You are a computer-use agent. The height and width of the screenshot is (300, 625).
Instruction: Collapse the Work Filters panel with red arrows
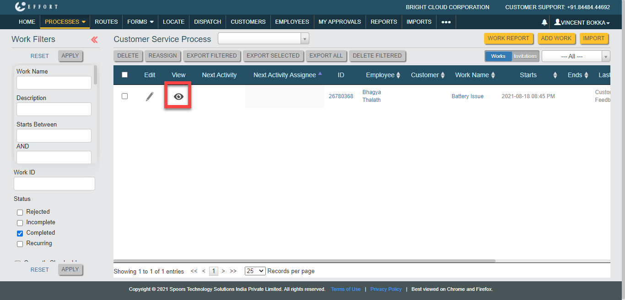click(94, 40)
